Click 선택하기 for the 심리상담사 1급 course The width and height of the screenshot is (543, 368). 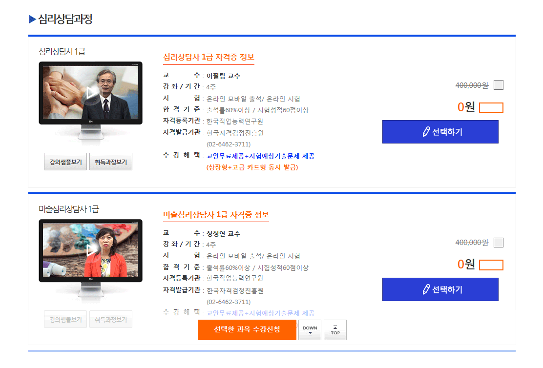[440, 132]
